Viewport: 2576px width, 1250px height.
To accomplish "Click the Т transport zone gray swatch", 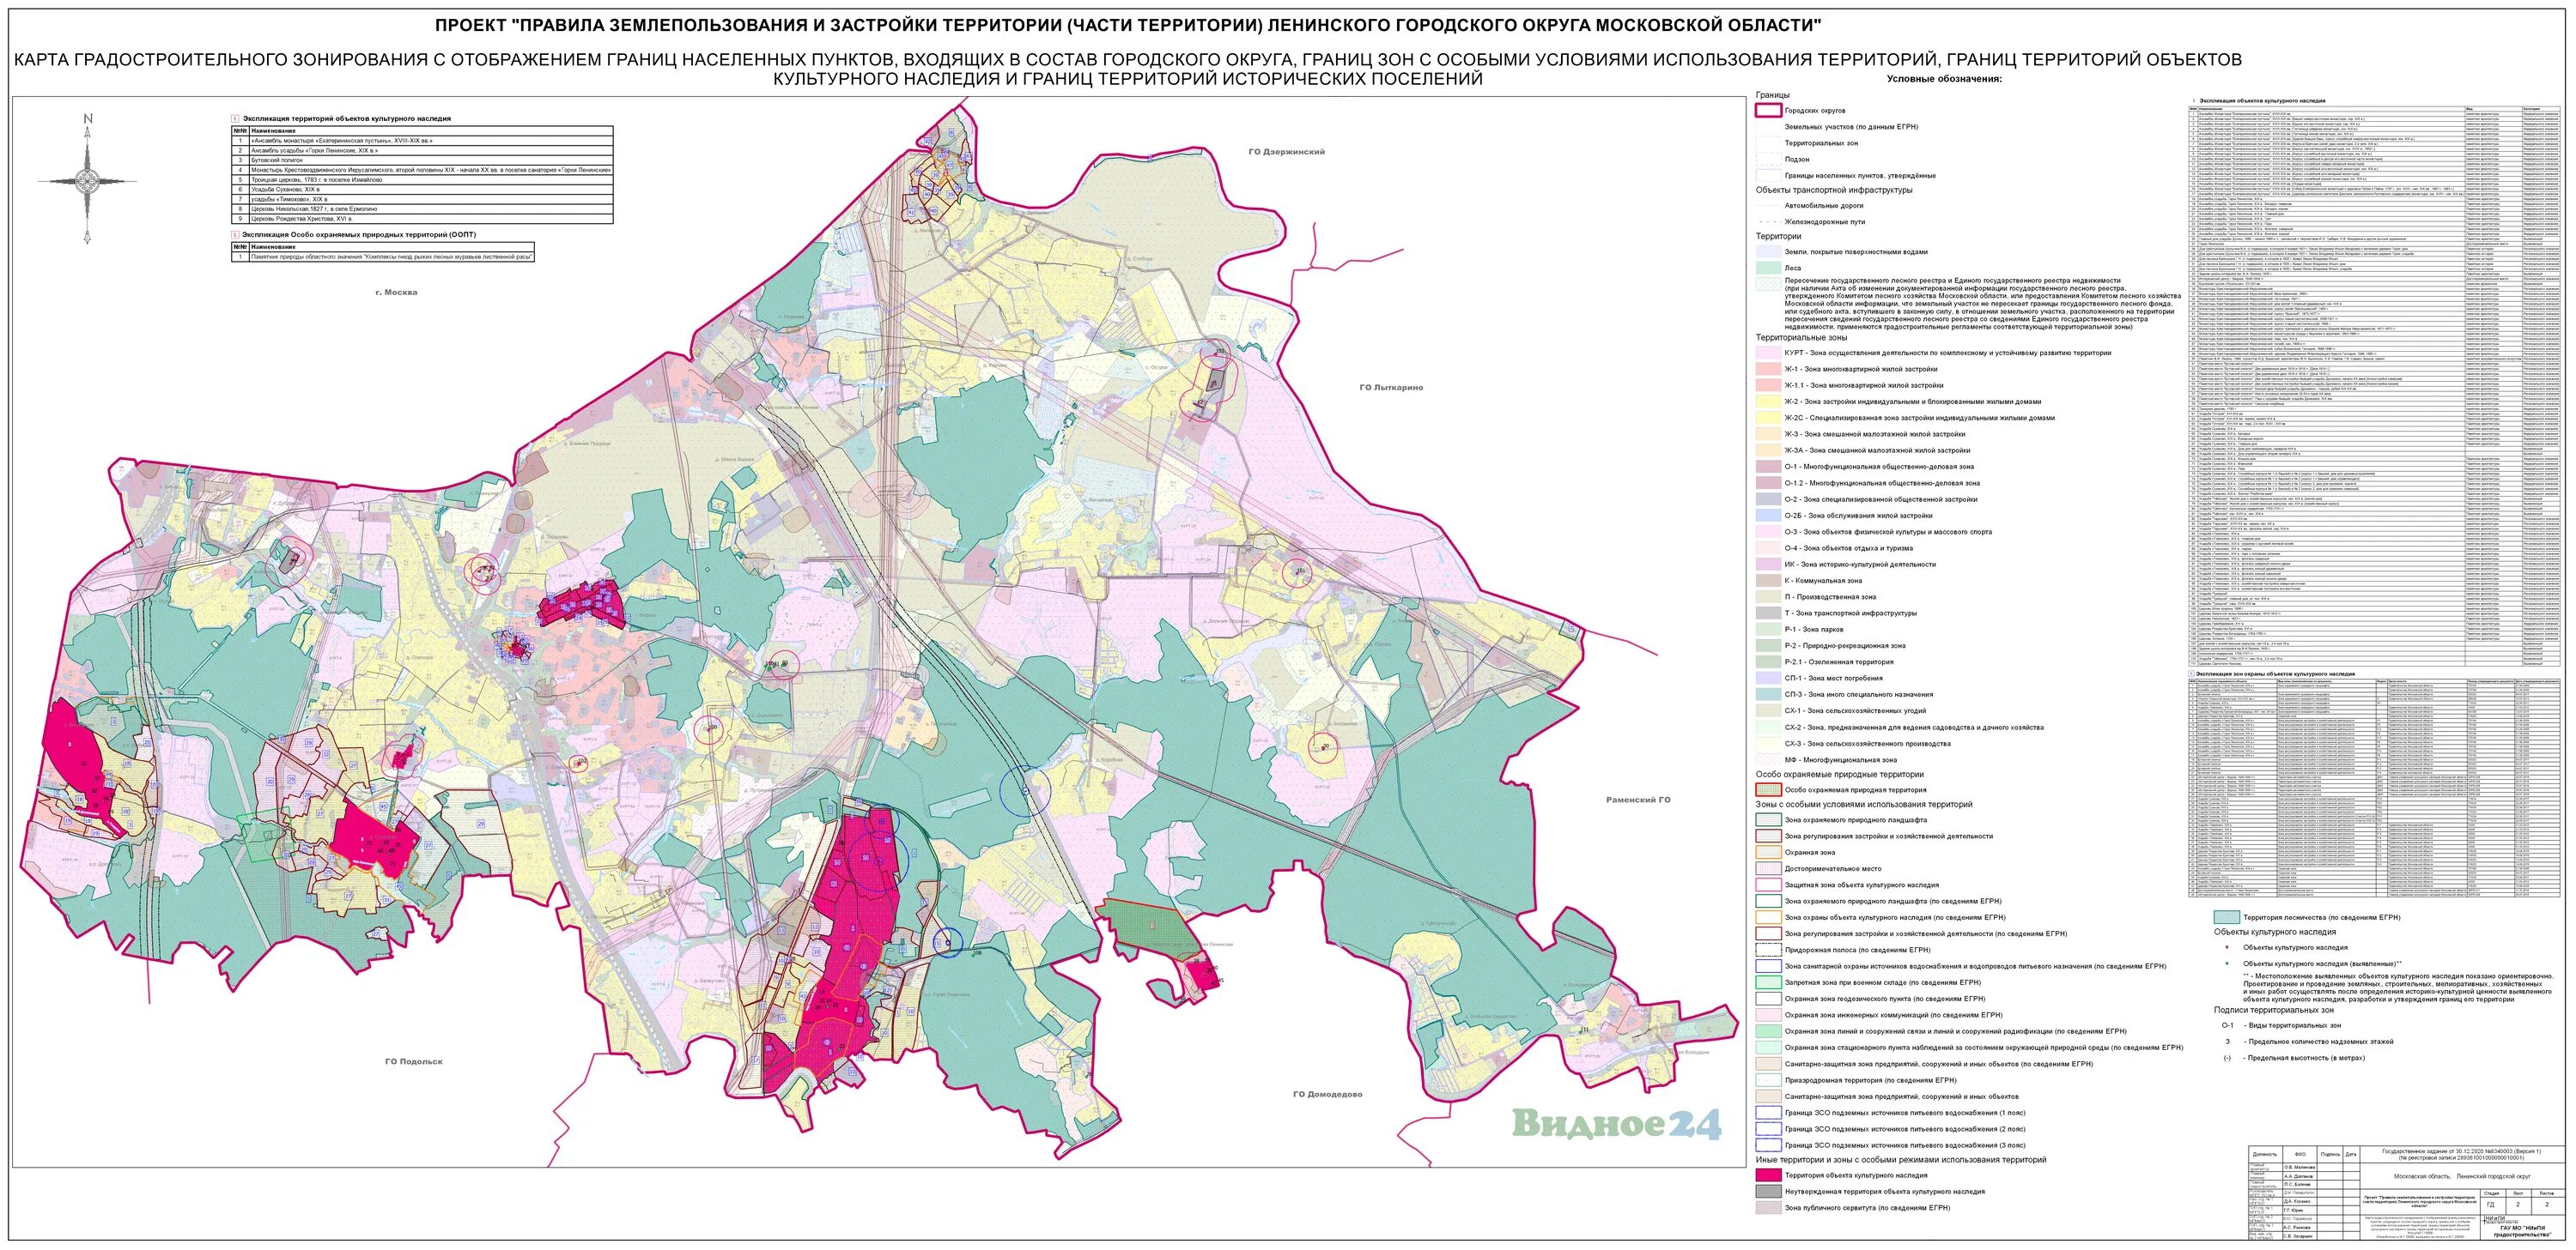I will [1768, 613].
